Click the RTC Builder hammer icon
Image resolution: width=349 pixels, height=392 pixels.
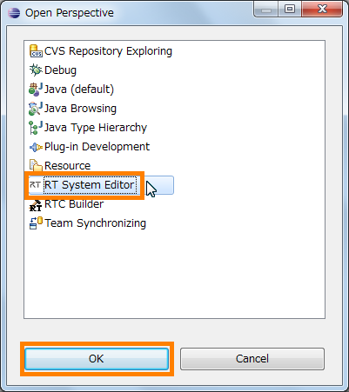point(36,205)
